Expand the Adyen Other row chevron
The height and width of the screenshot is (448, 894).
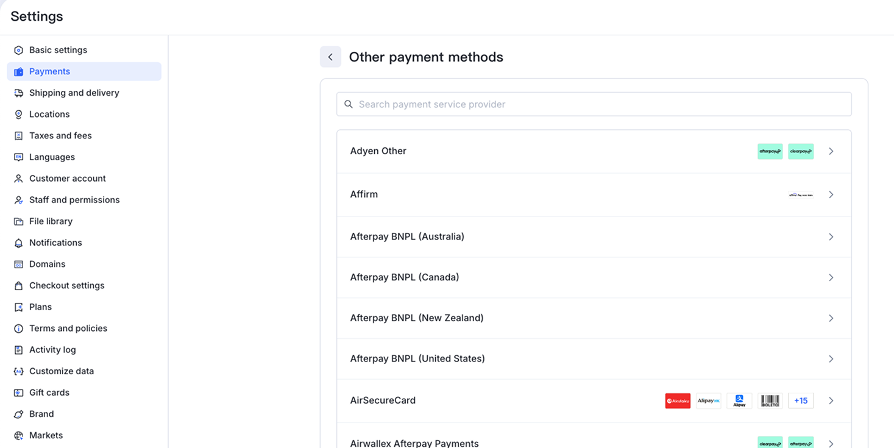click(831, 151)
